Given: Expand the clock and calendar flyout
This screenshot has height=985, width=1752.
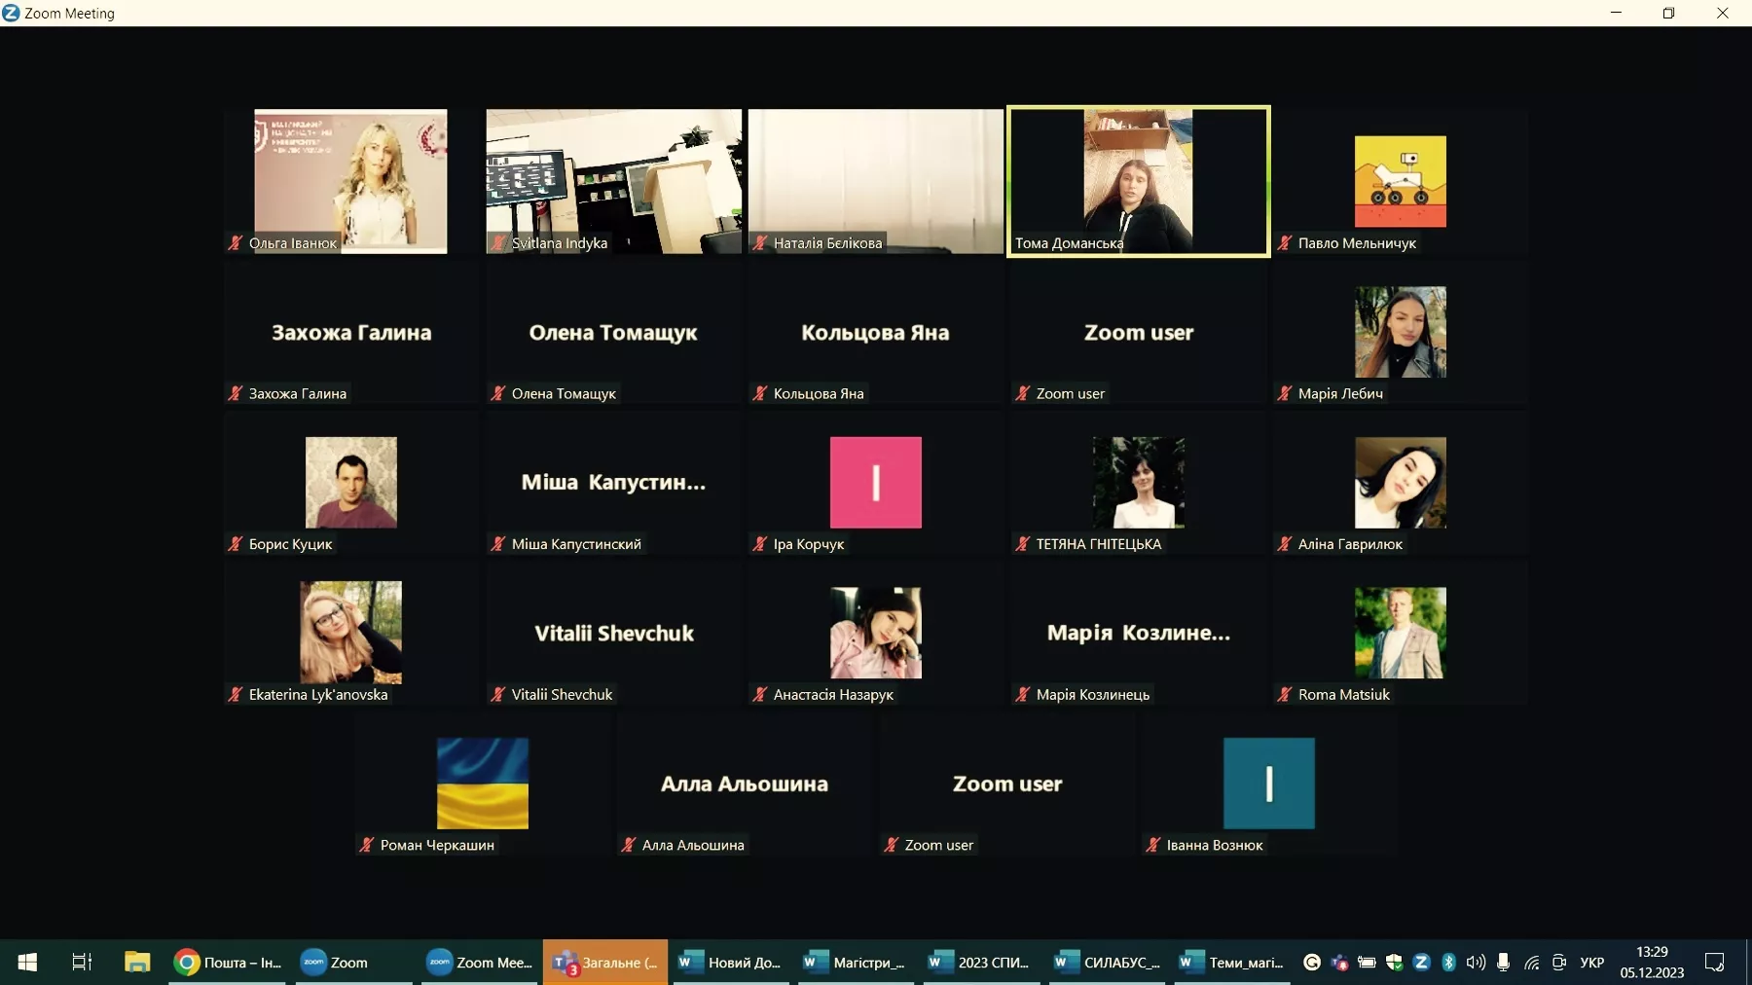Looking at the screenshot, I should click(x=1652, y=963).
